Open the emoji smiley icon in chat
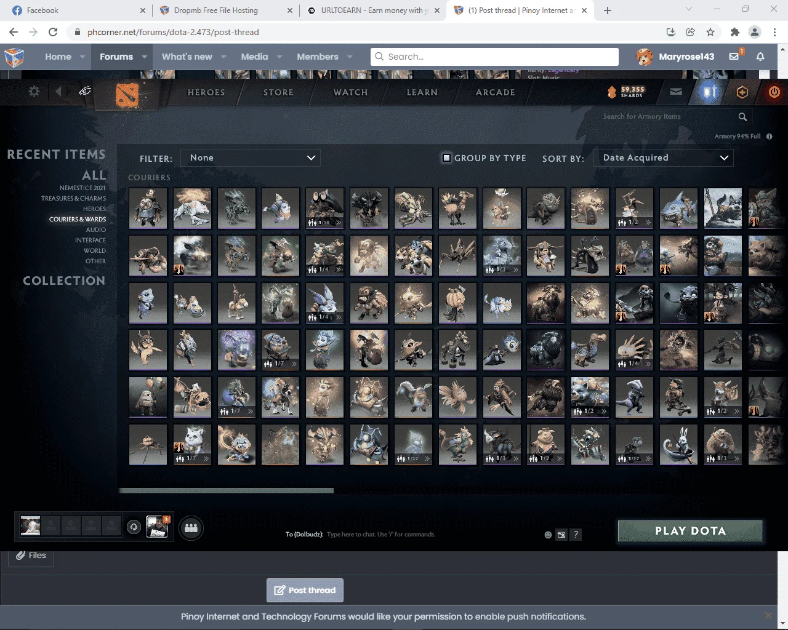The height and width of the screenshot is (630, 788). click(548, 535)
